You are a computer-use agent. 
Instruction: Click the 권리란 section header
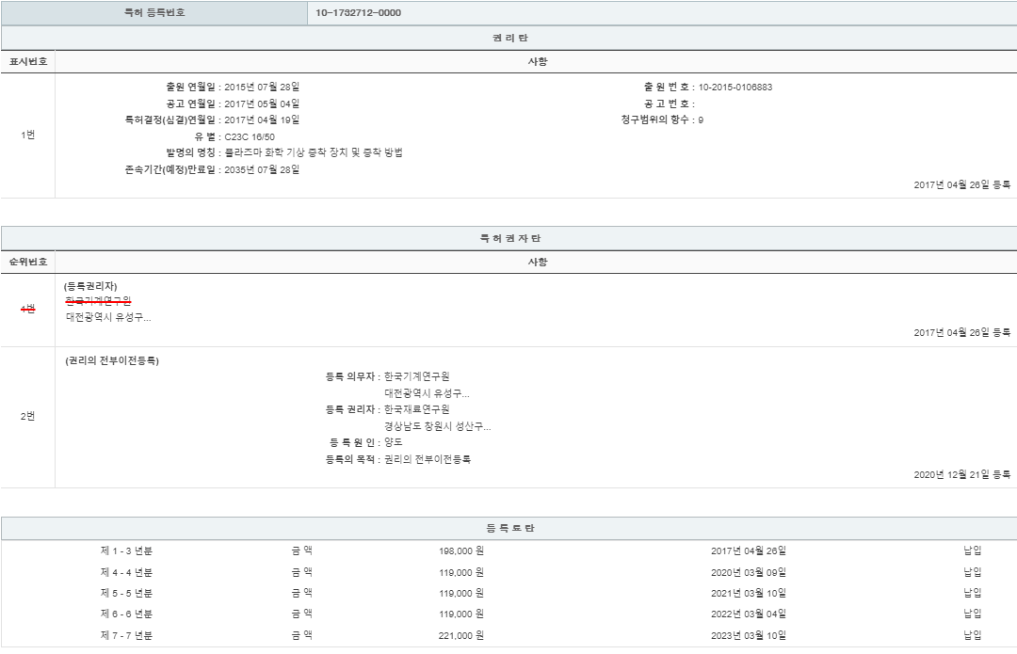[x=509, y=38]
